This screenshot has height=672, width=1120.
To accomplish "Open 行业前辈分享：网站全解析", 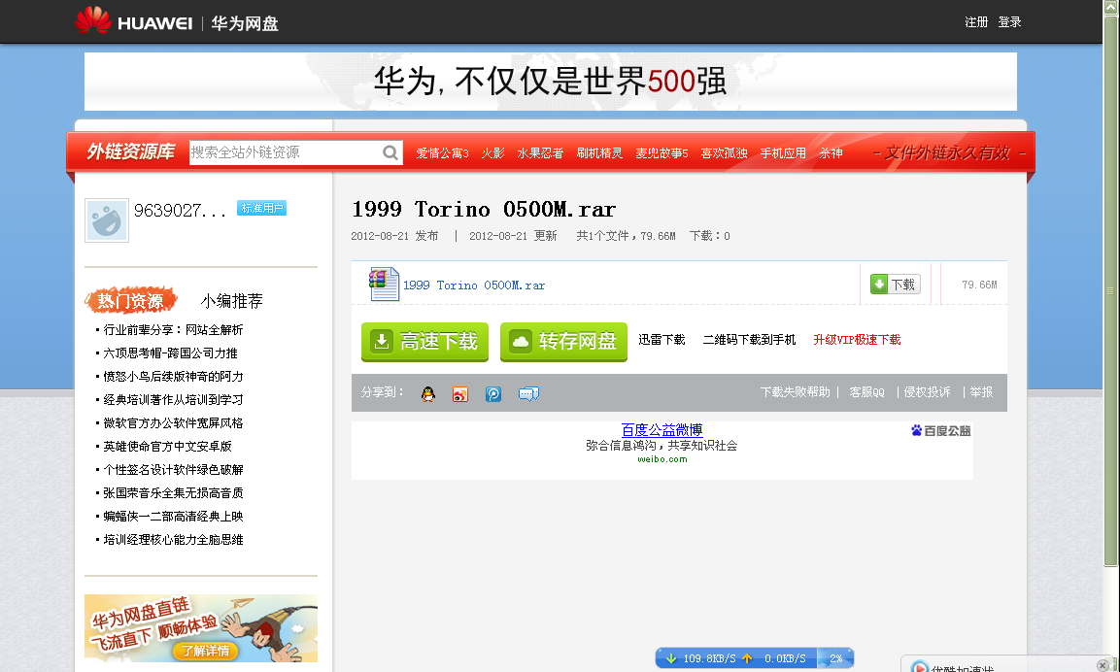I will pyautogui.click(x=173, y=330).
